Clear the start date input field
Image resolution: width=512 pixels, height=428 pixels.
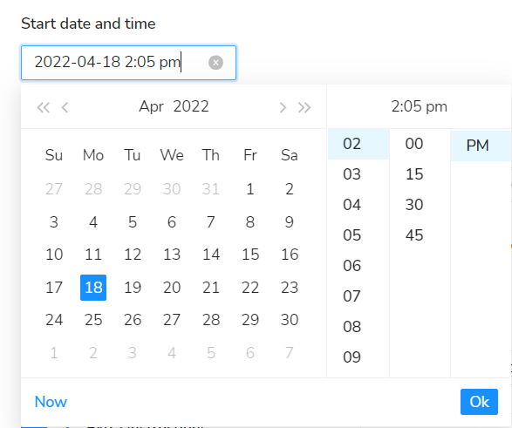[x=215, y=62]
